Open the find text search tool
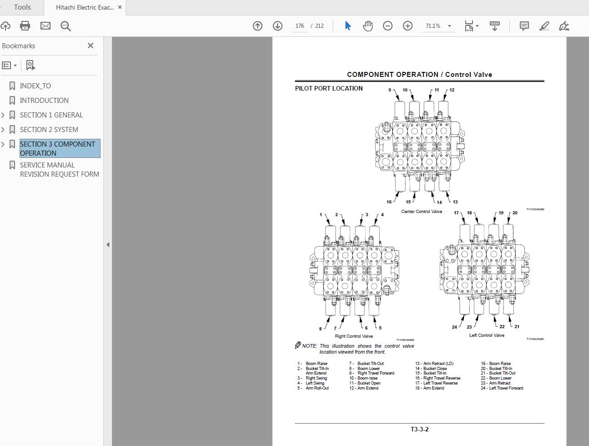The width and height of the screenshot is (589, 446). [66, 26]
